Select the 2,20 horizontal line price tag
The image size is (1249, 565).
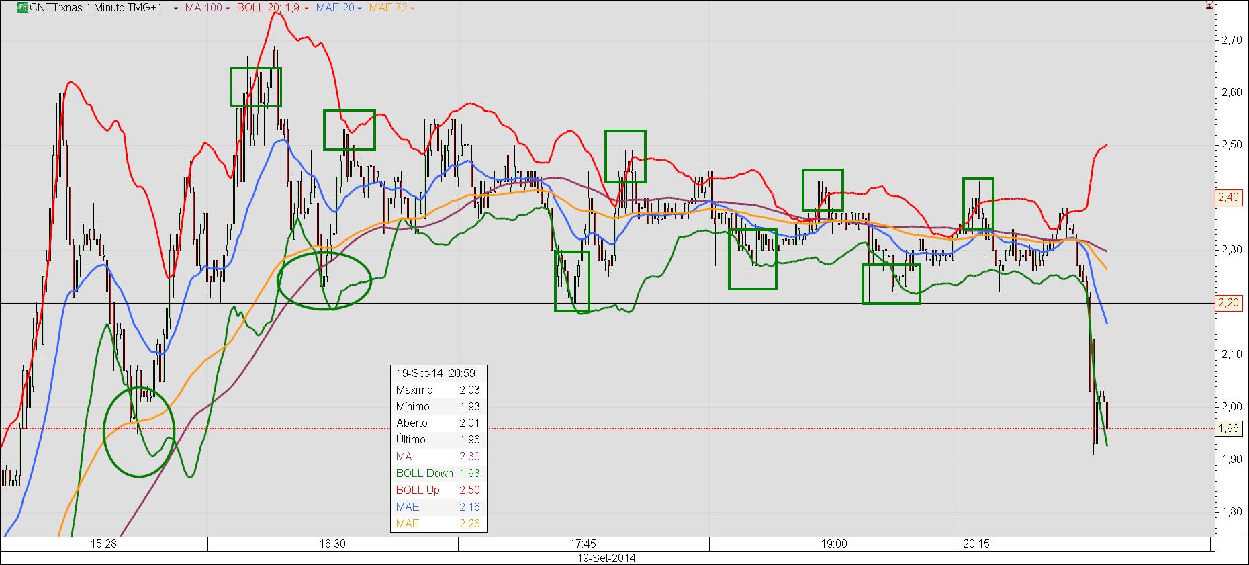click(x=1228, y=303)
